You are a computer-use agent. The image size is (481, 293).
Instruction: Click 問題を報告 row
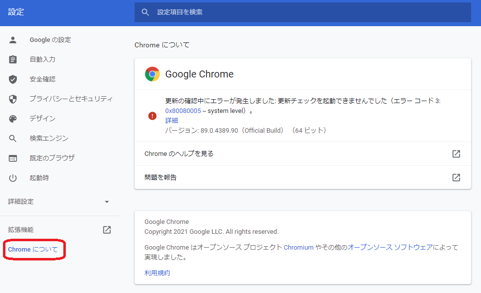click(303, 178)
